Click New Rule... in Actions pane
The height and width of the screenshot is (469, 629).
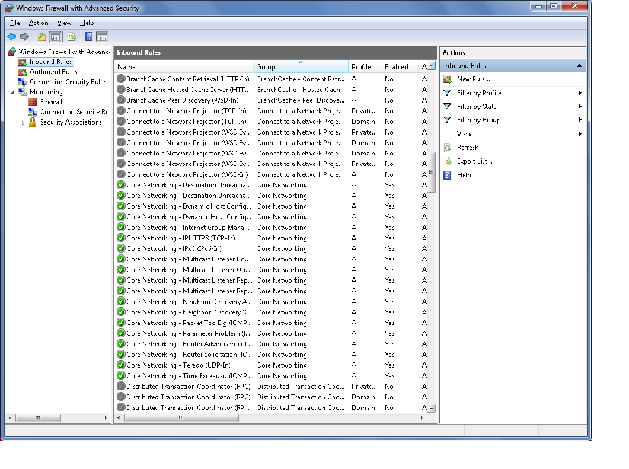(x=473, y=79)
